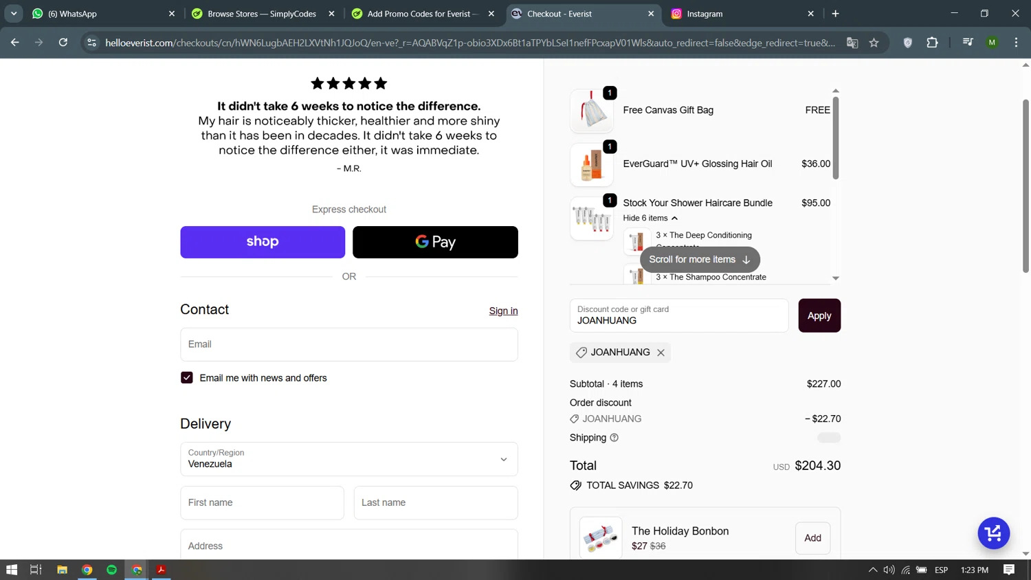
Task: Switch to Add Promo Codes for Everist tab
Action: (423, 14)
